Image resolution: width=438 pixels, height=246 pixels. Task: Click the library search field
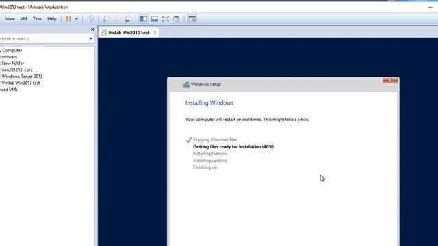(x=43, y=38)
